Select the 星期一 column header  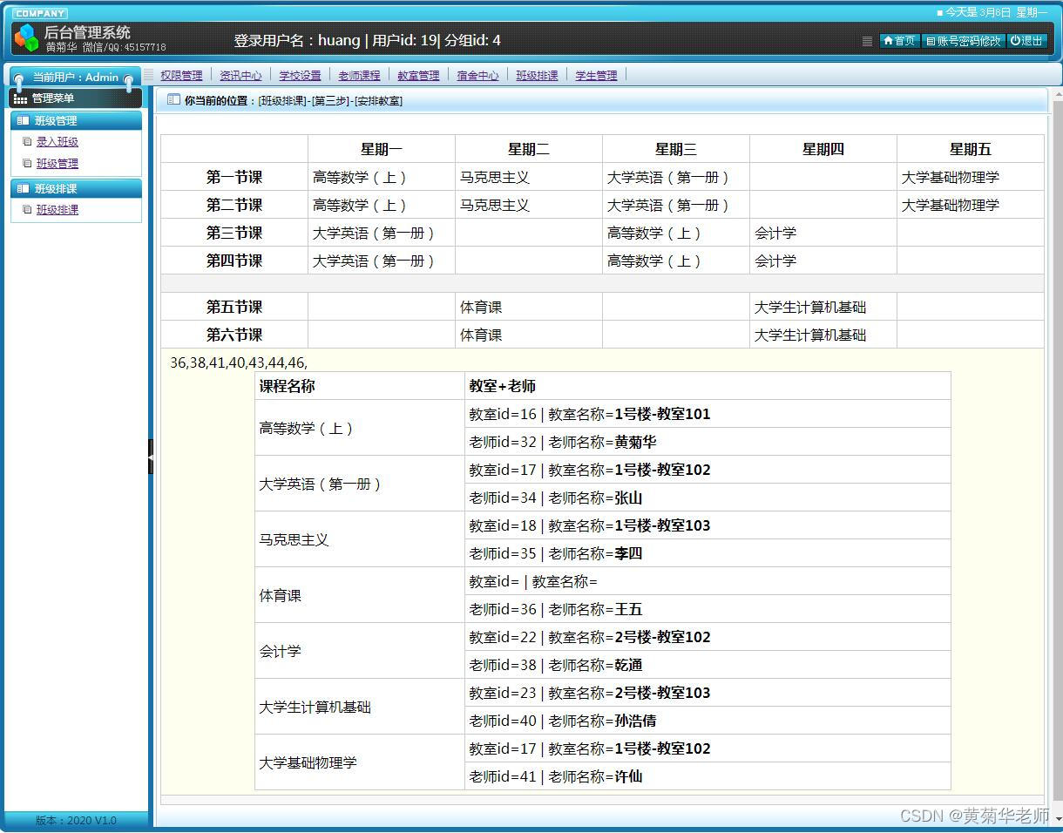pos(382,149)
